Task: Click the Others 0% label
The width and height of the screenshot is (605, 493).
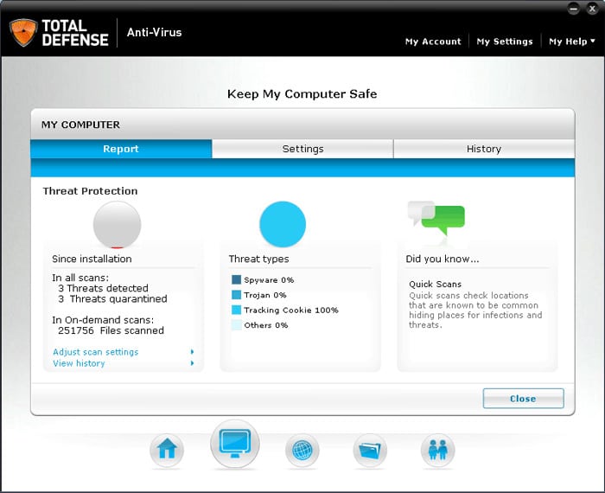Action: pyautogui.click(x=266, y=325)
